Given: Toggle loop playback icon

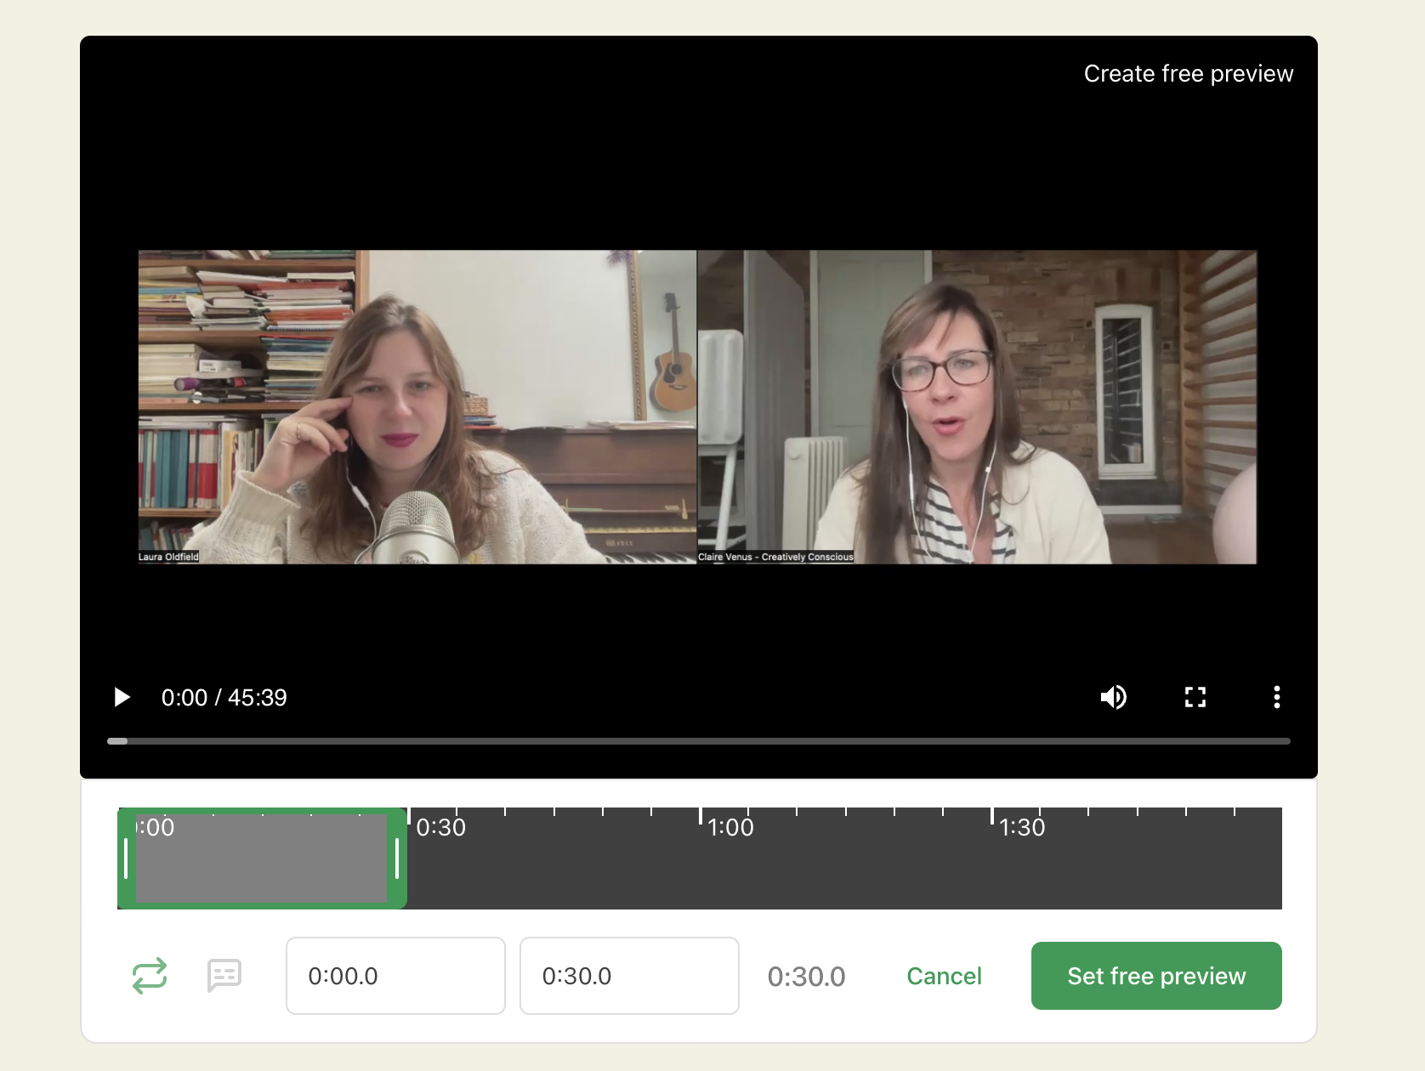Looking at the screenshot, I should point(150,976).
